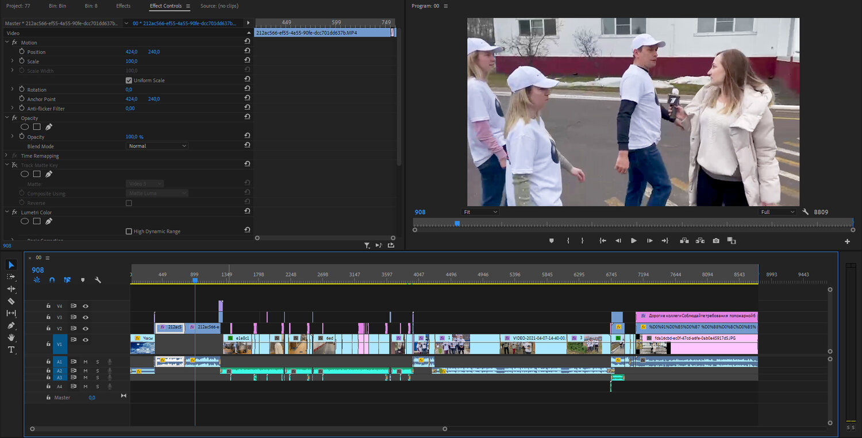Open Program monitor settings wrench
This screenshot has height=438, width=862.
click(806, 212)
